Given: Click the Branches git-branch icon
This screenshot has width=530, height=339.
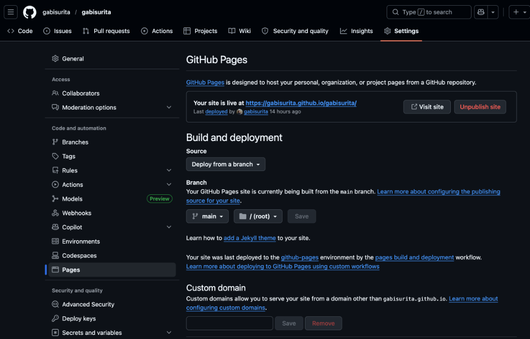Looking at the screenshot, I should click(55, 142).
